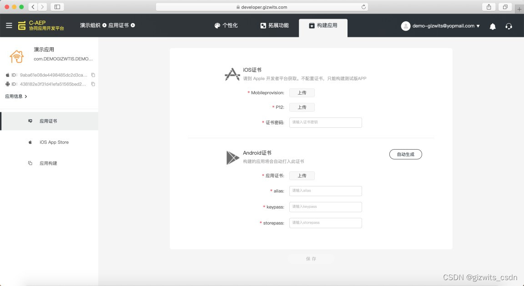The height and width of the screenshot is (286, 524).
Task: Add a new Safari tab
Action: coord(519,10)
